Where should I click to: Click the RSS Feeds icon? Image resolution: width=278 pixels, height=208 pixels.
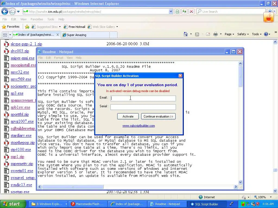[197, 34]
